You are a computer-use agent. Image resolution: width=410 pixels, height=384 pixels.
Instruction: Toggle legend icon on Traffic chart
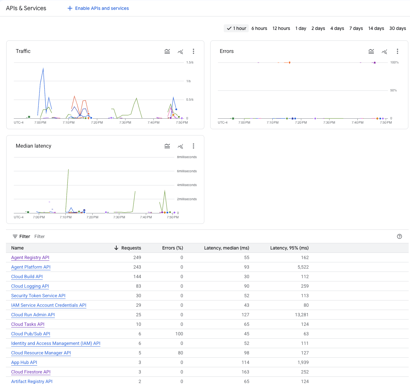(167, 51)
